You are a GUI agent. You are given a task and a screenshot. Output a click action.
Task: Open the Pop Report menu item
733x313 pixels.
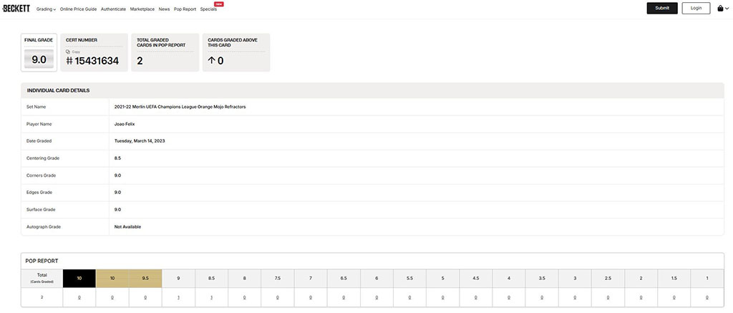tap(184, 9)
